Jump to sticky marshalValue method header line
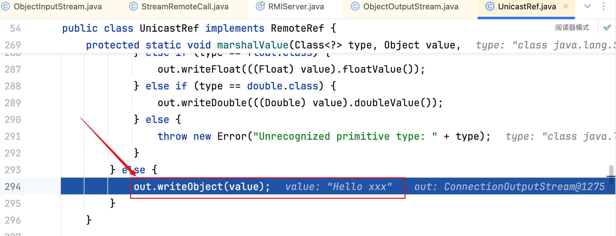 pyautogui.click(x=252, y=45)
